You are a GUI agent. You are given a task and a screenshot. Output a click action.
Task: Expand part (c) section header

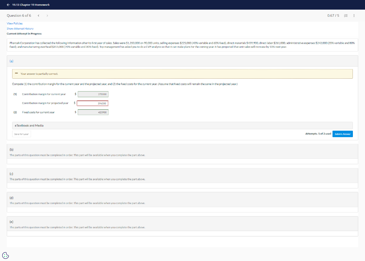pyautogui.click(x=182, y=176)
